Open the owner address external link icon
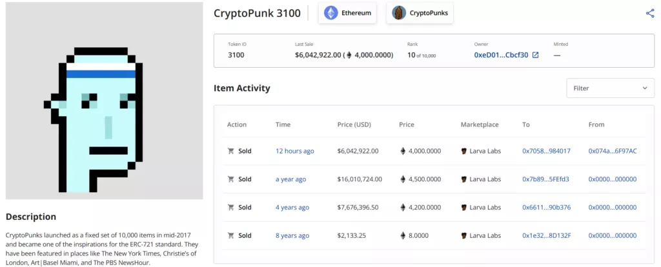 click(535, 55)
